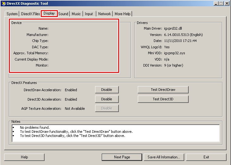Go to Next Page
The width and height of the screenshot is (231, 165).
pos(122,157)
